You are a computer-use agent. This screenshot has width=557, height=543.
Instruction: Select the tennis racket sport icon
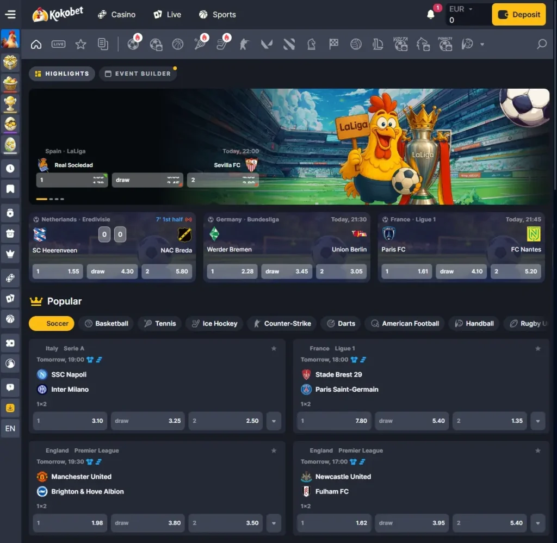coord(200,44)
